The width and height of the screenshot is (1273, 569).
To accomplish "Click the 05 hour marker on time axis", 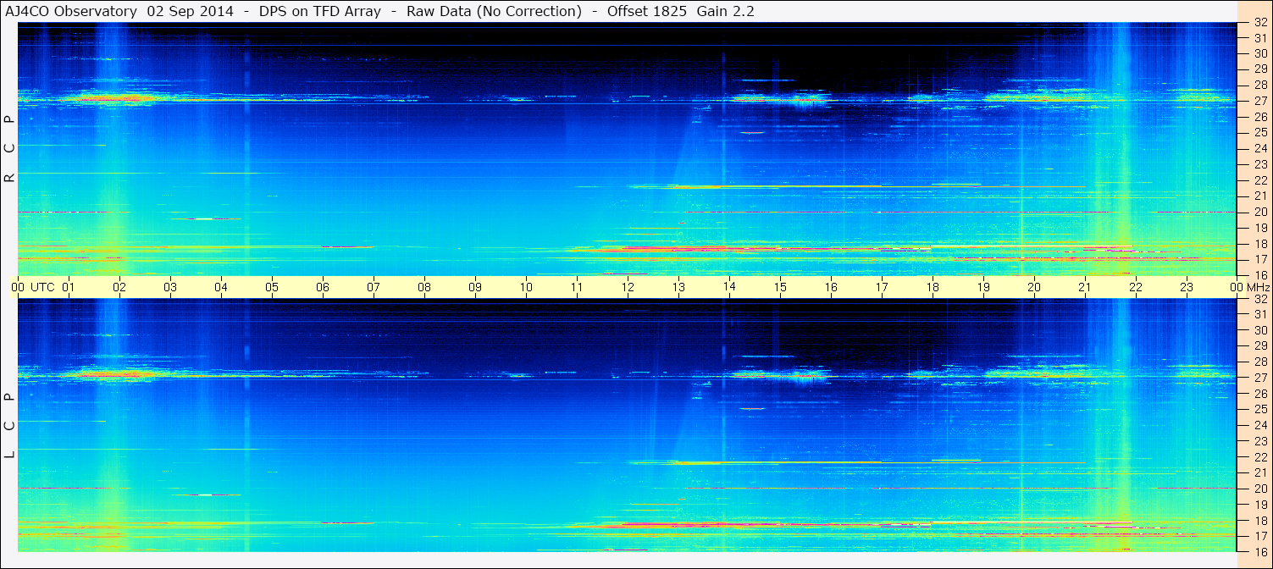I will coord(272,287).
